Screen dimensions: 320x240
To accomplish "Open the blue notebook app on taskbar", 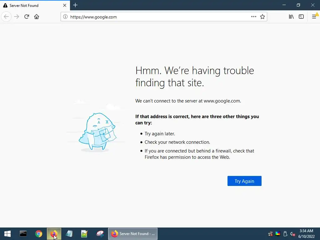I will (69, 234).
